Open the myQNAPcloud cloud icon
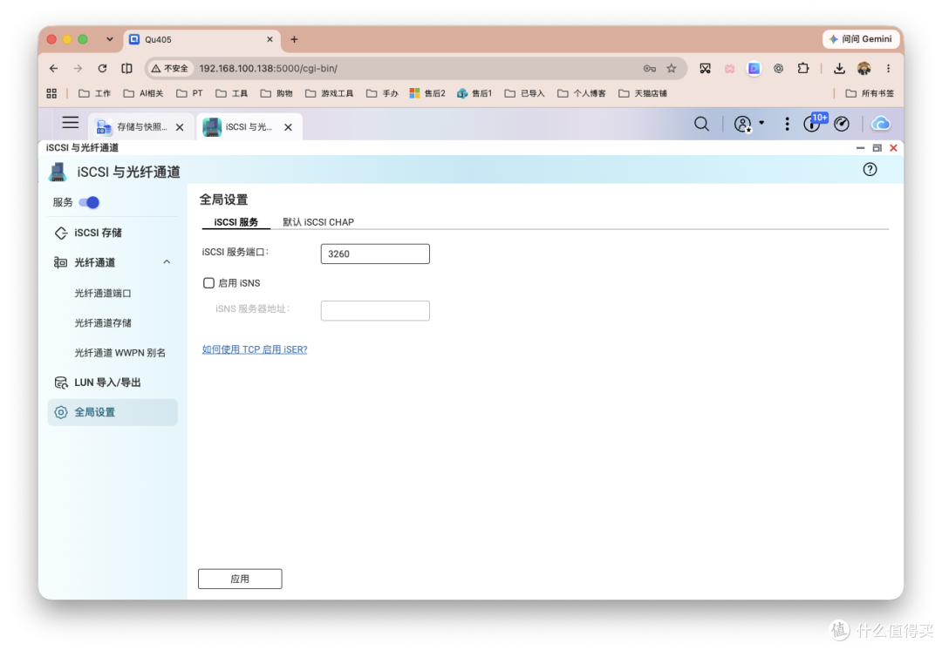Viewport: 942px width, 650px height. click(881, 125)
